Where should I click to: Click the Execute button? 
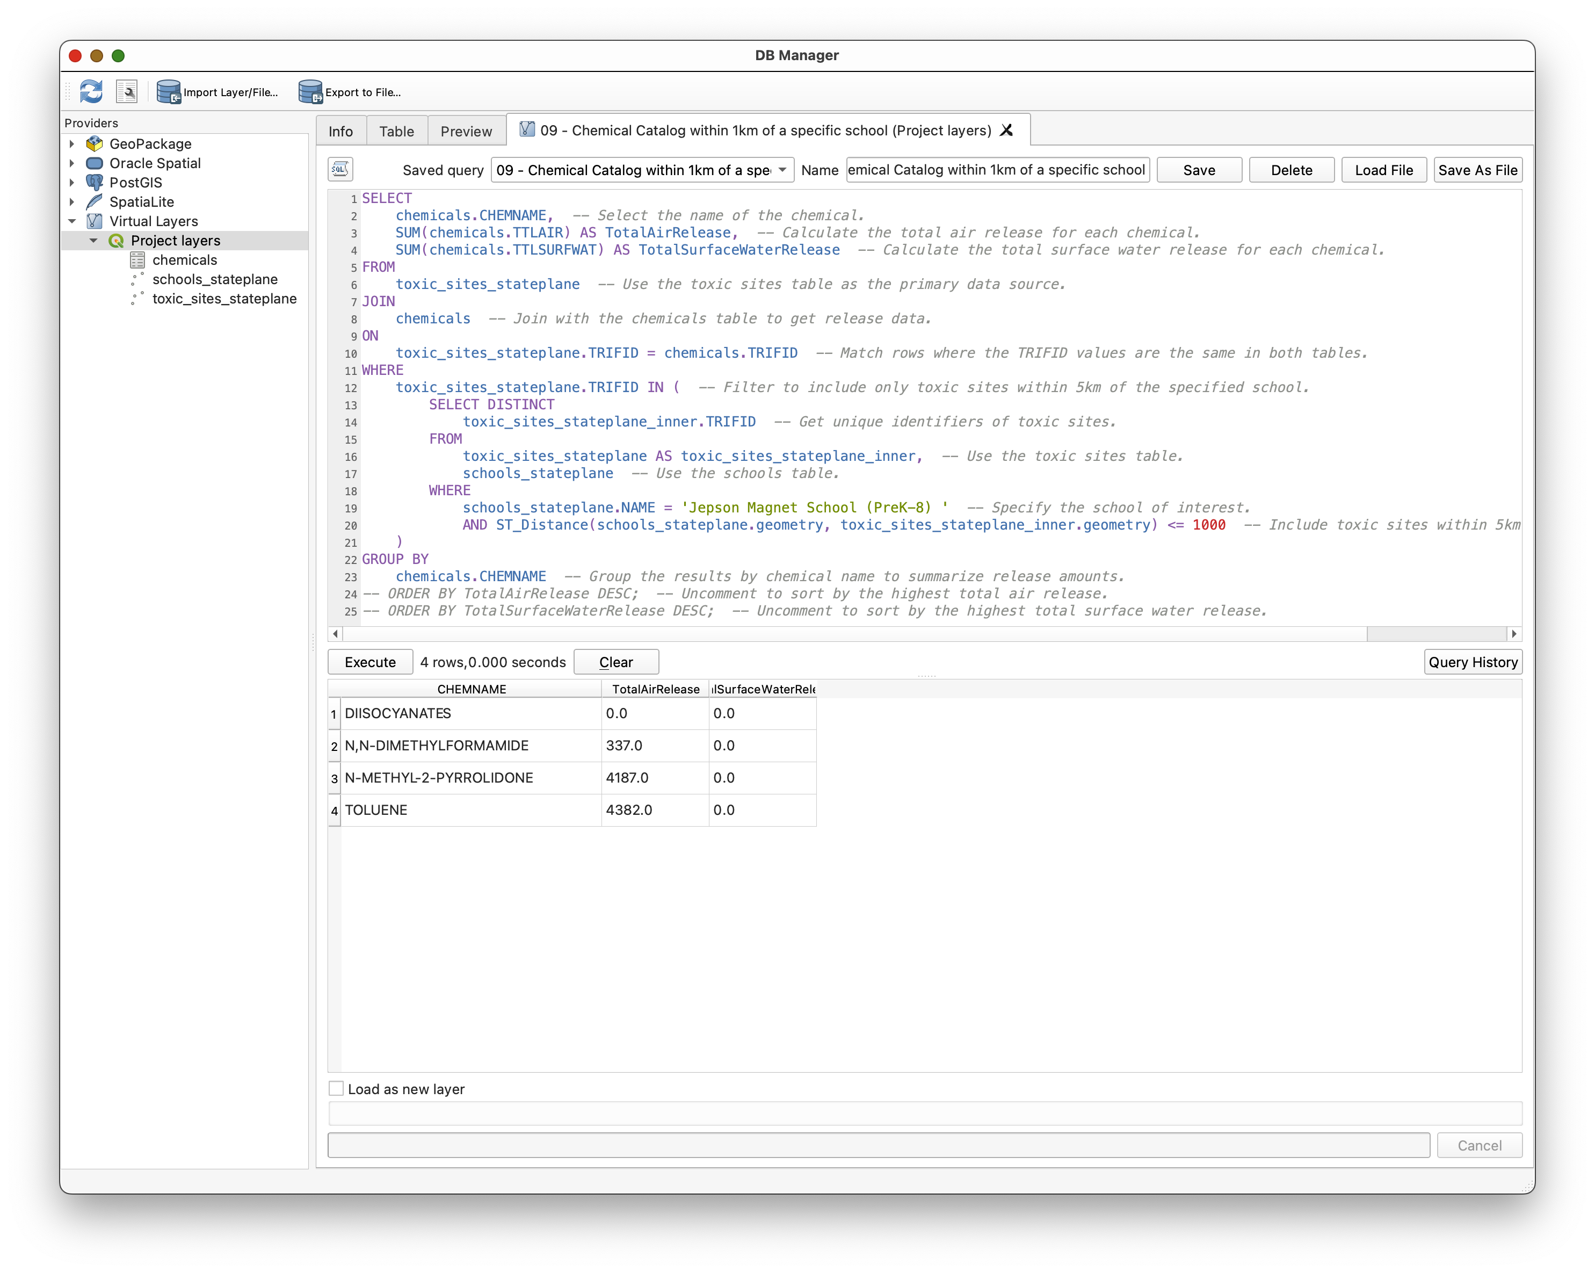coord(370,662)
